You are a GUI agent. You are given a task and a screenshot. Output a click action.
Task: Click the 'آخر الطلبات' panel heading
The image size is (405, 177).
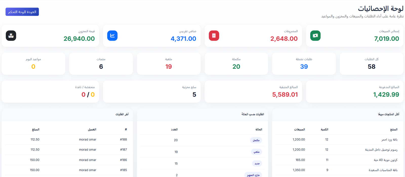(x=122, y=114)
